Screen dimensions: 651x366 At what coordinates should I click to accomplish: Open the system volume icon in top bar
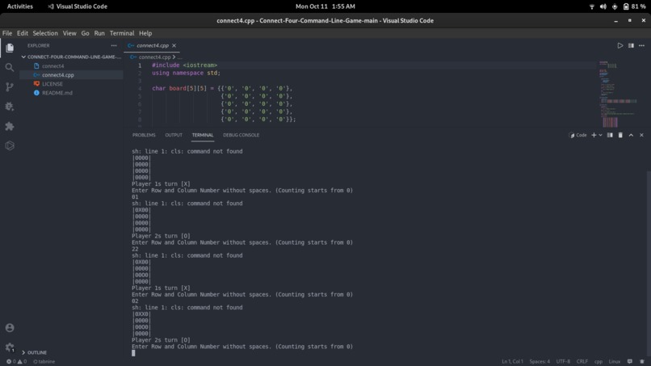point(603,6)
